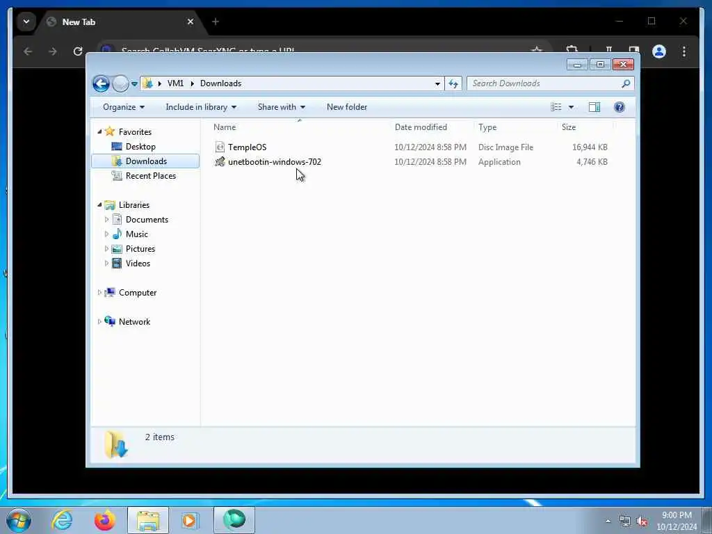Click the green browser taskbar icon
712x534 pixels.
(234, 519)
